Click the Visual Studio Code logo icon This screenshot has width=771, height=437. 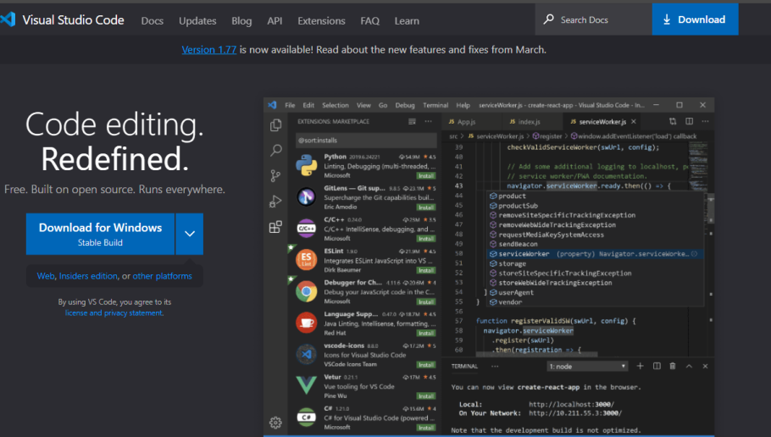pos(8,19)
